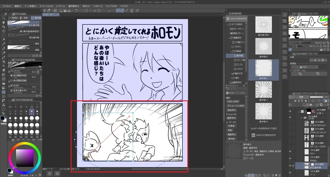Screen dimensions: 330x177
Task: Click the lock layer icon
Action: click(306, 101)
